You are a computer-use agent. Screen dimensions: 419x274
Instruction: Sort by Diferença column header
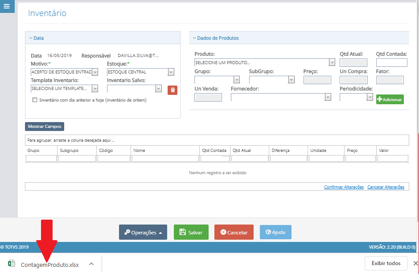(280, 150)
